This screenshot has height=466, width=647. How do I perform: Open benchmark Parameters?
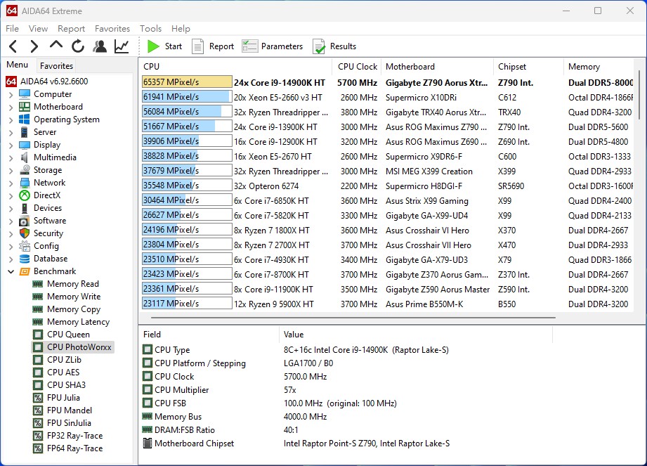click(273, 46)
